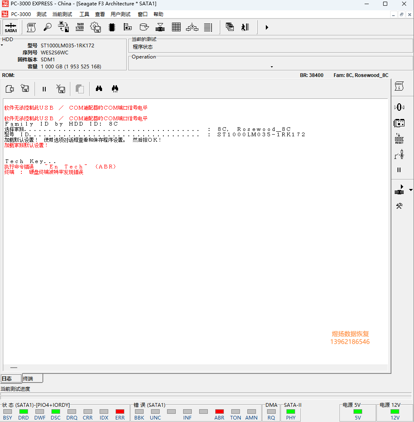Restore the inner MDI child window
414x422 pixels.
(x=401, y=14)
